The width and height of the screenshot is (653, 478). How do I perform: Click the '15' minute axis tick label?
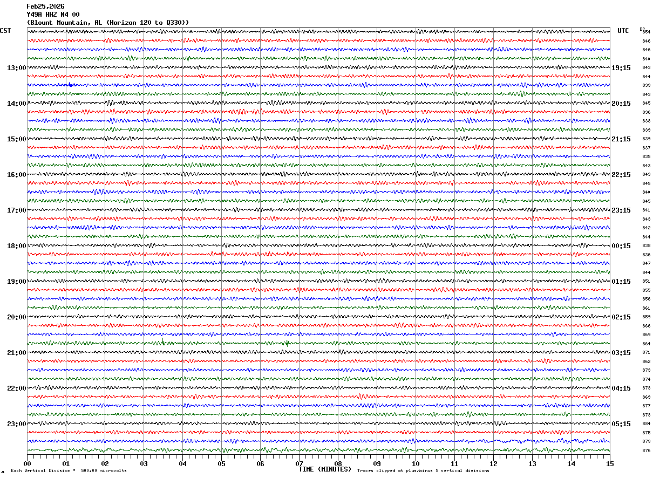point(610,463)
